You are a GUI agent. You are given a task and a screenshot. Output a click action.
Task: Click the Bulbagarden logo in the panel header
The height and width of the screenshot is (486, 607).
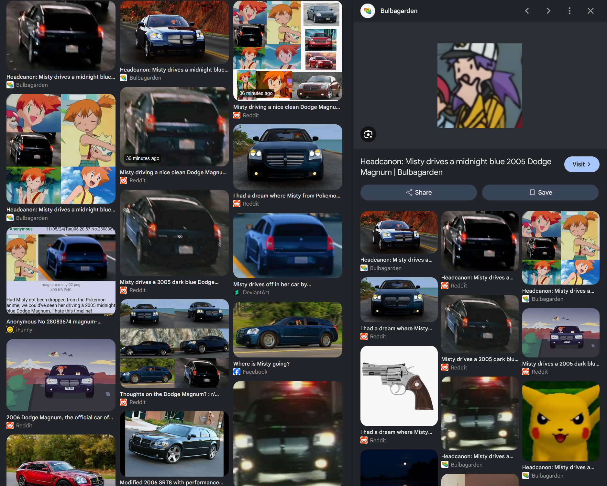[368, 11]
